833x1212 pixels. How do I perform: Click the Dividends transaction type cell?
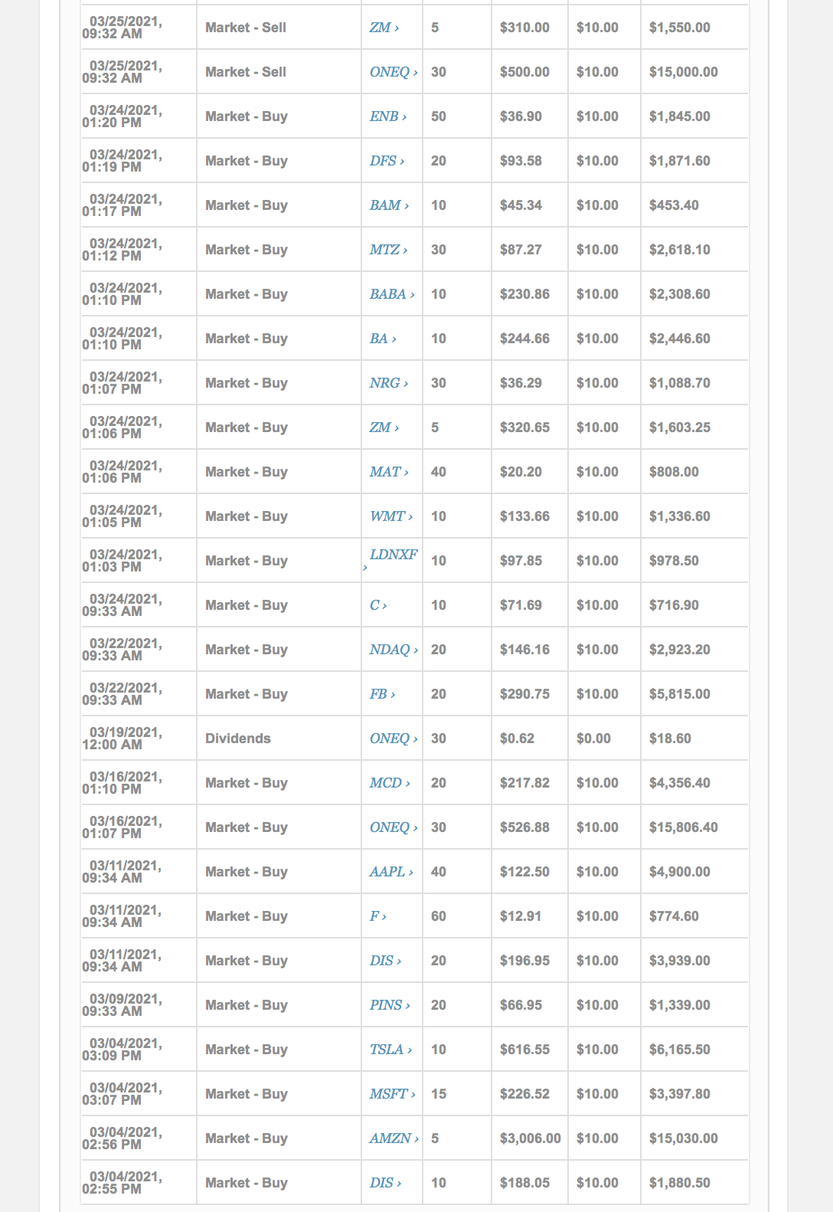(238, 739)
